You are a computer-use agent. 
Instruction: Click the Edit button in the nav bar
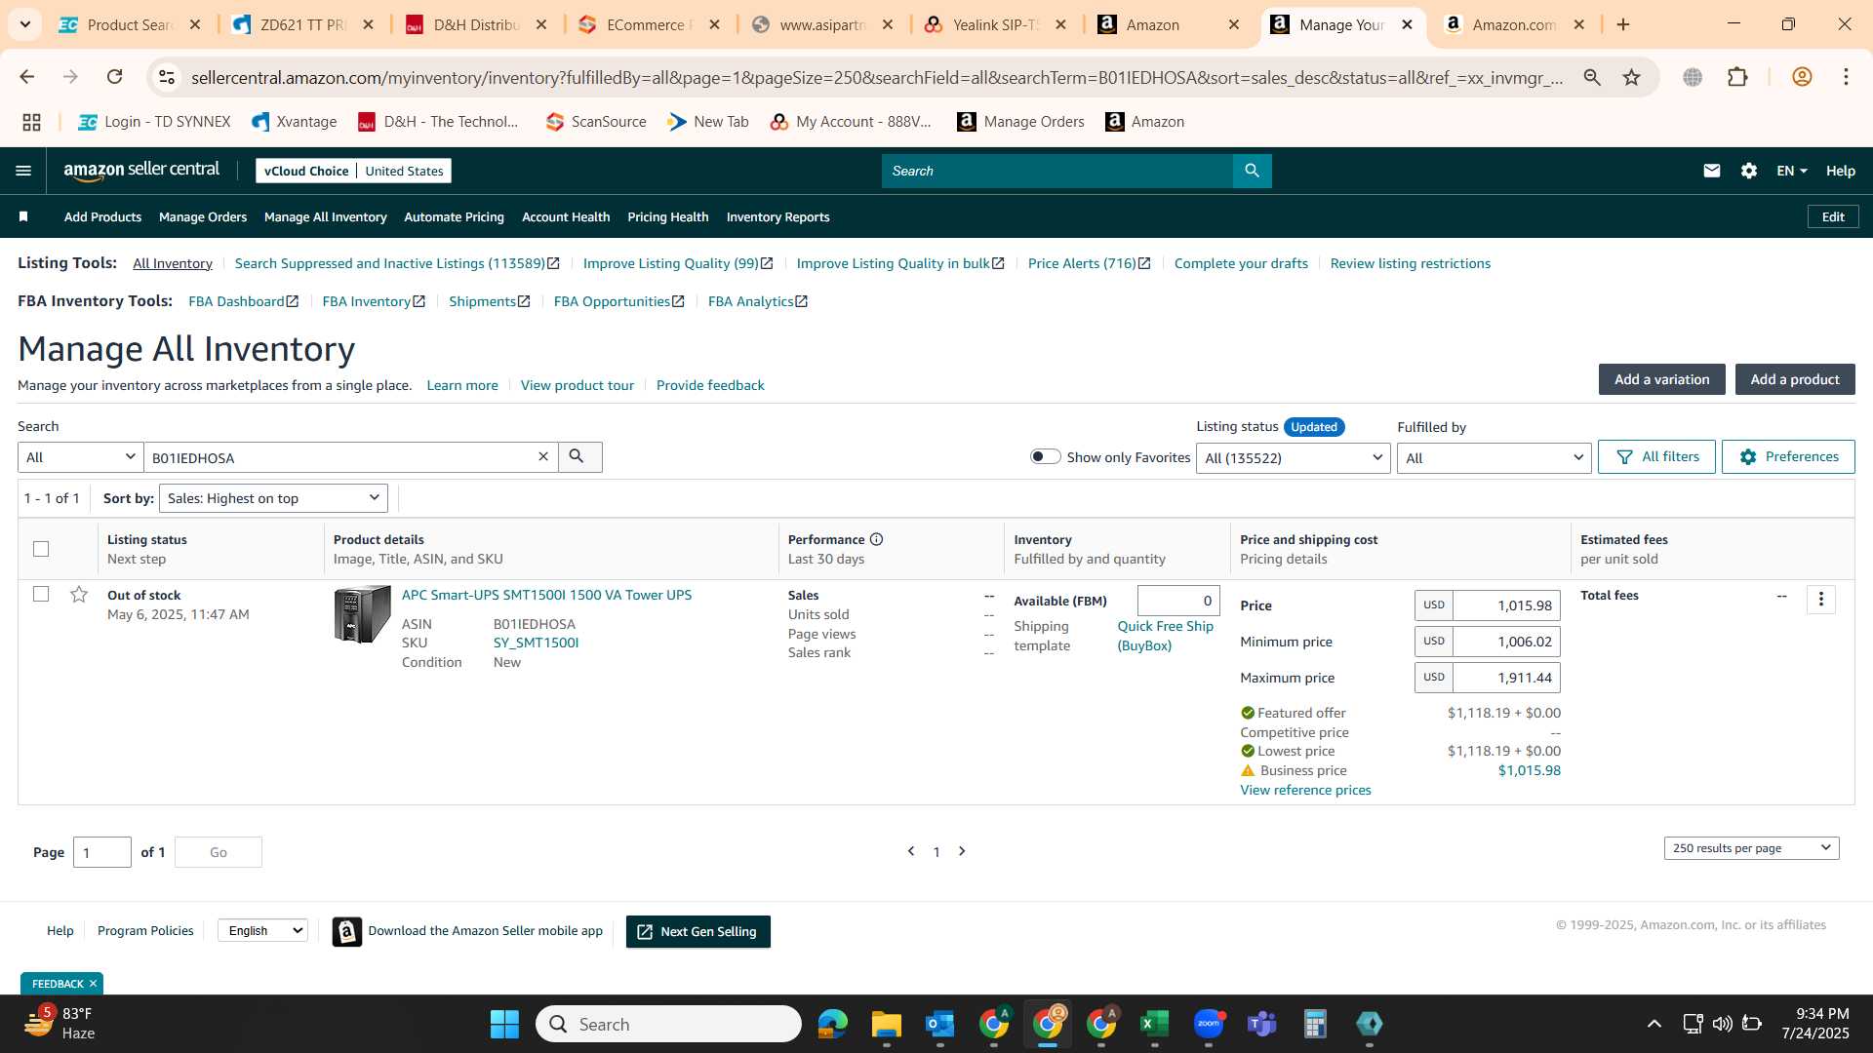click(1833, 216)
